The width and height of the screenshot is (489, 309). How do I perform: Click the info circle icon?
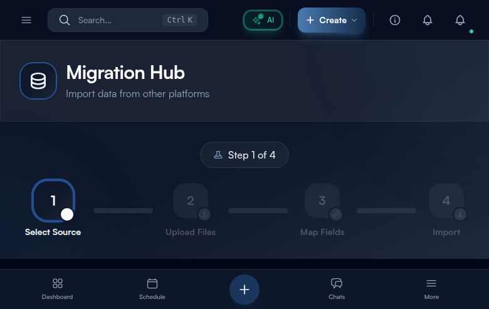click(x=395, y=20)
